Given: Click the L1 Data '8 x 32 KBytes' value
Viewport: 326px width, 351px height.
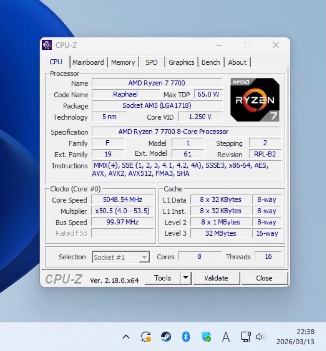Looking at the screenshot, I should click(221, 200).
